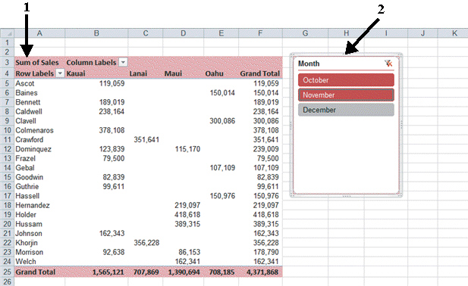Click the 351,641 value in Lanai column
The image size is (468, 286).
point(146,139)
